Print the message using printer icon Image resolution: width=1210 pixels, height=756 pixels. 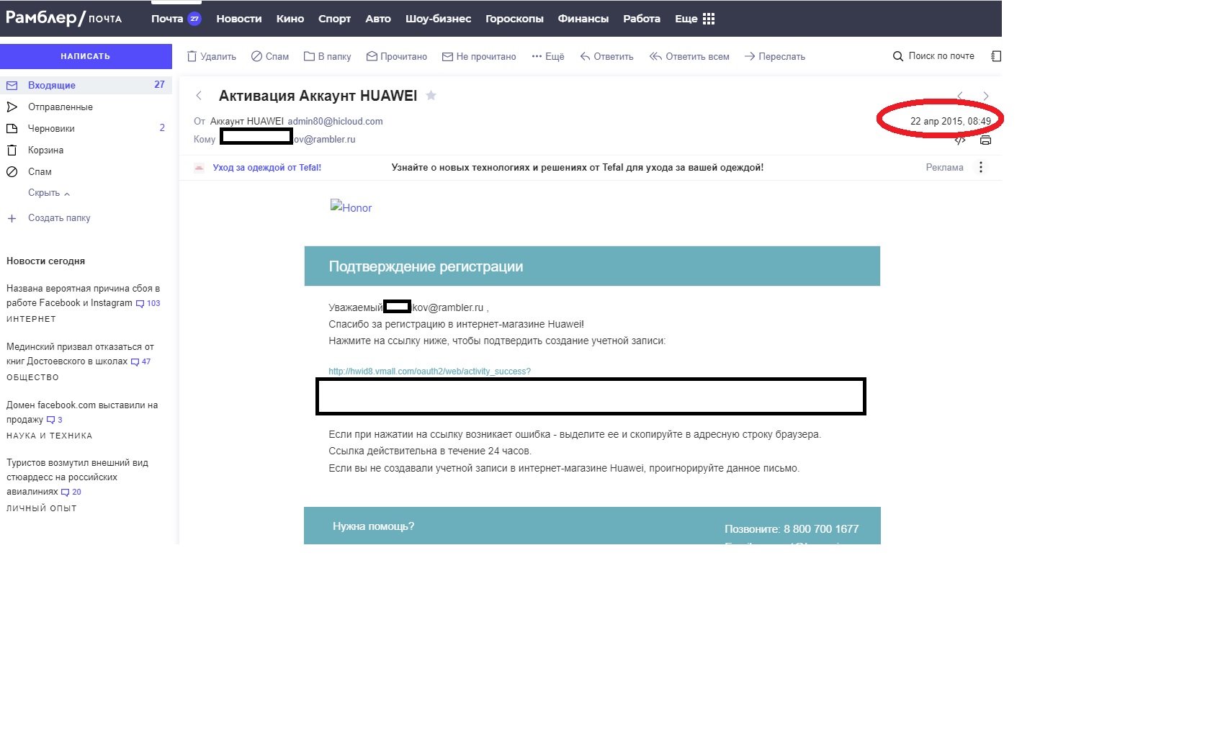pos(985,140)
